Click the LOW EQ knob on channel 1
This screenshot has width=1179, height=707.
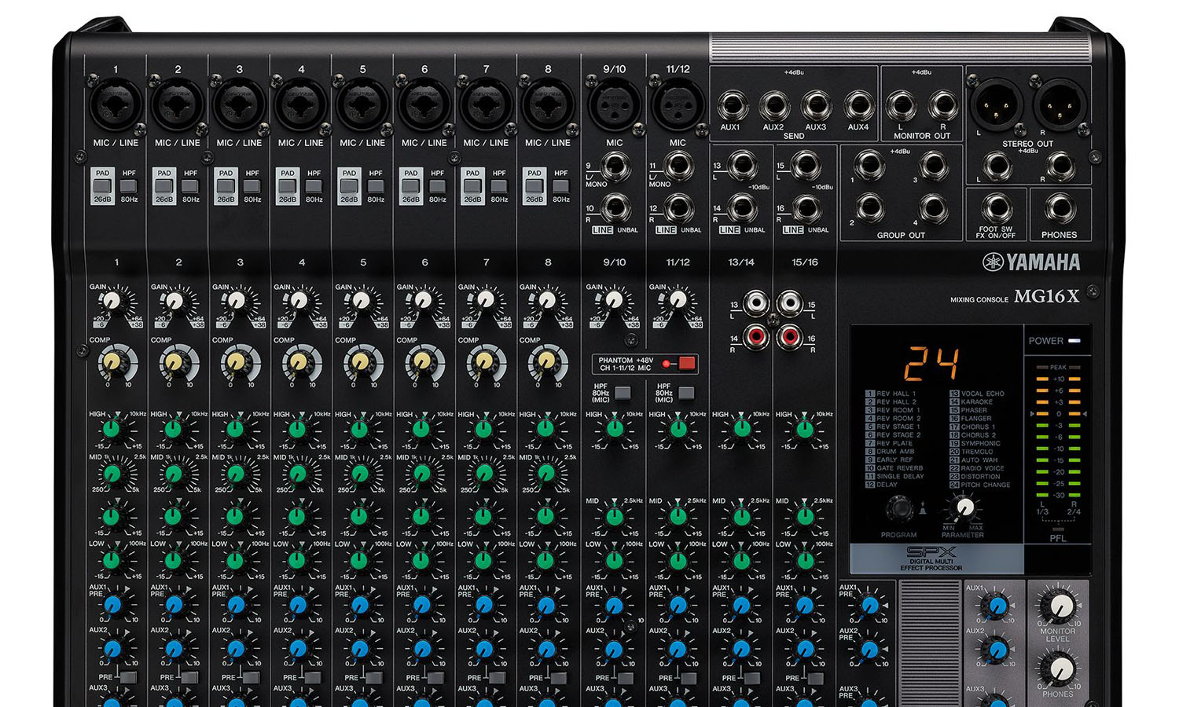(112, 560)
